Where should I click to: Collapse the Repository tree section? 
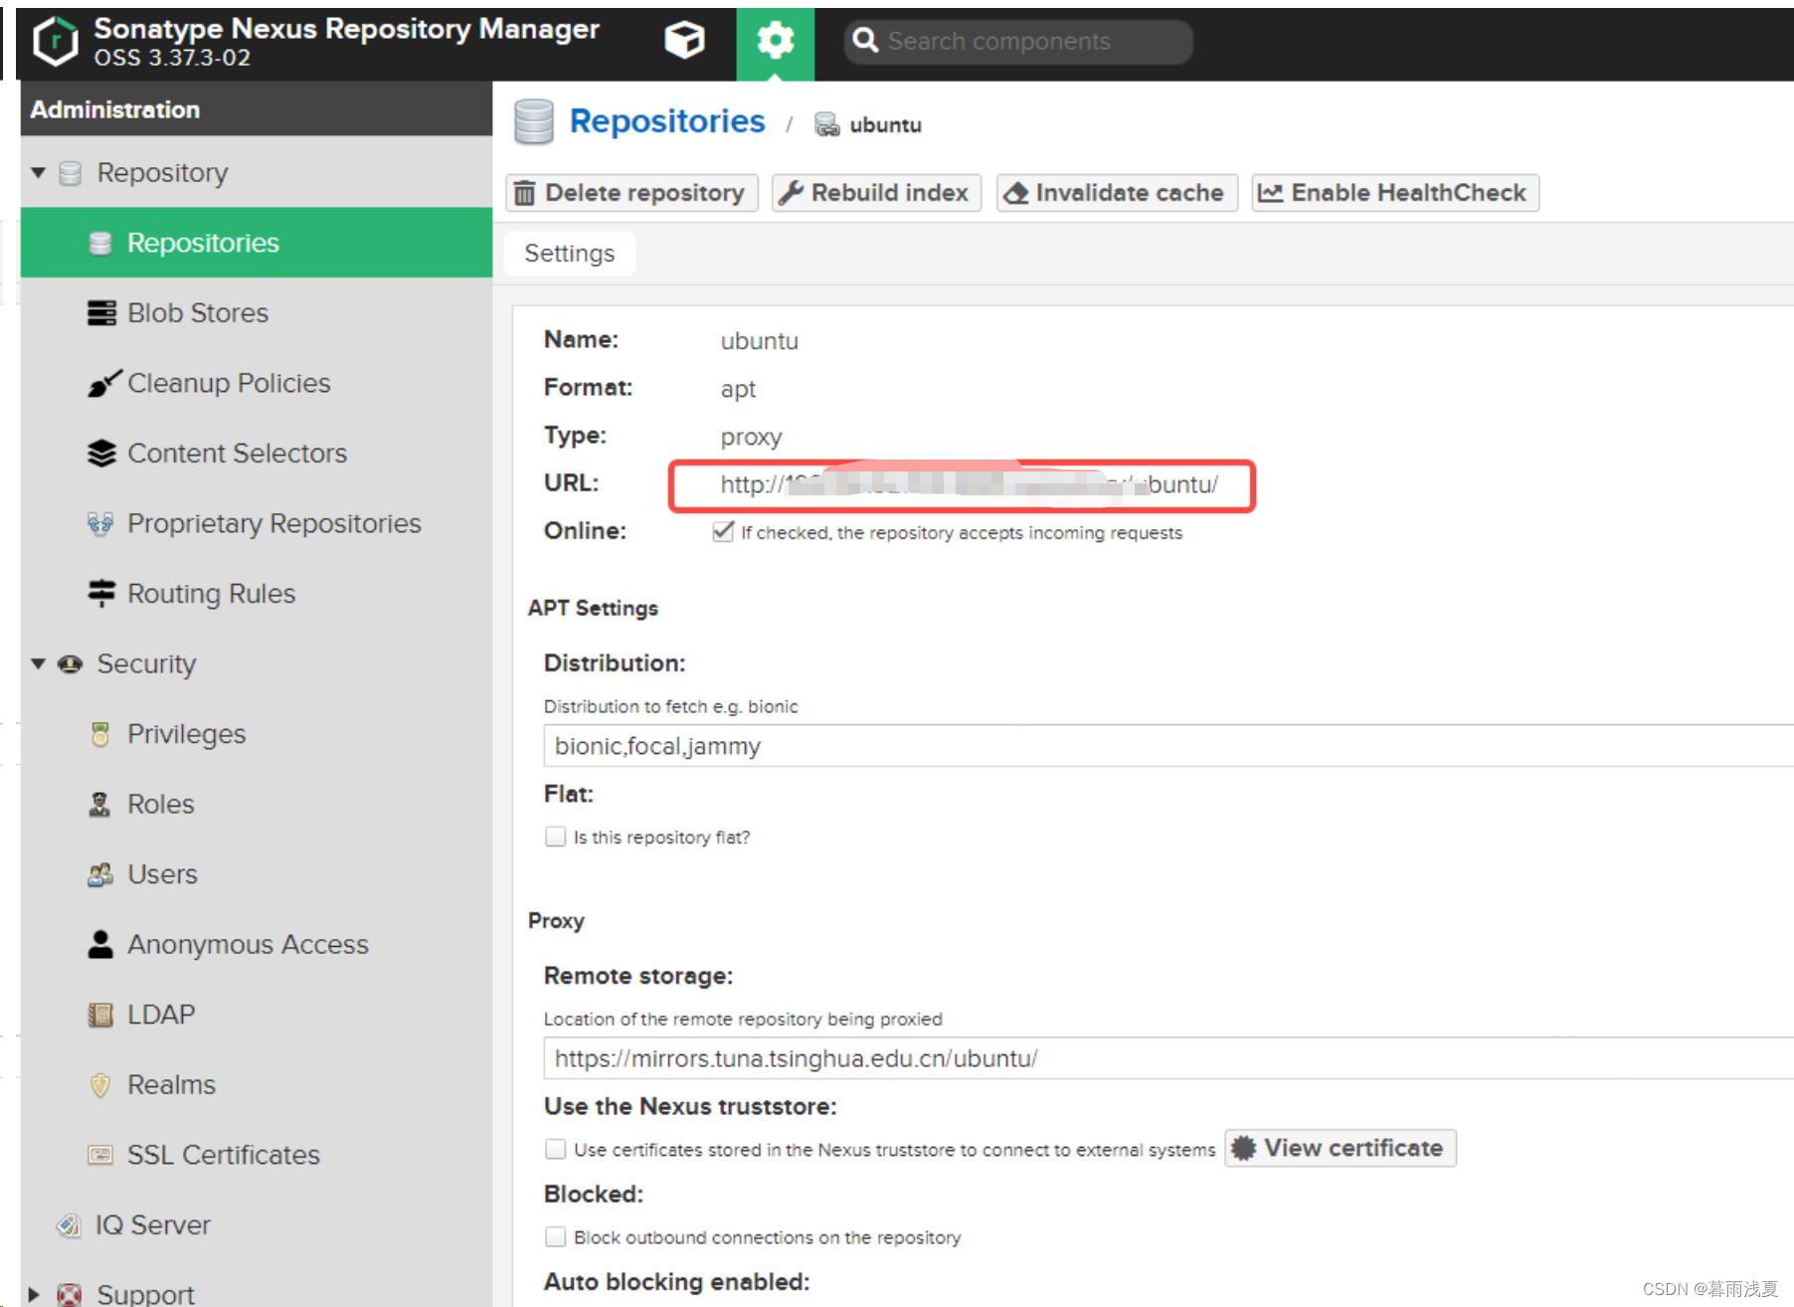pyautogui.click(x=39, y=173)
